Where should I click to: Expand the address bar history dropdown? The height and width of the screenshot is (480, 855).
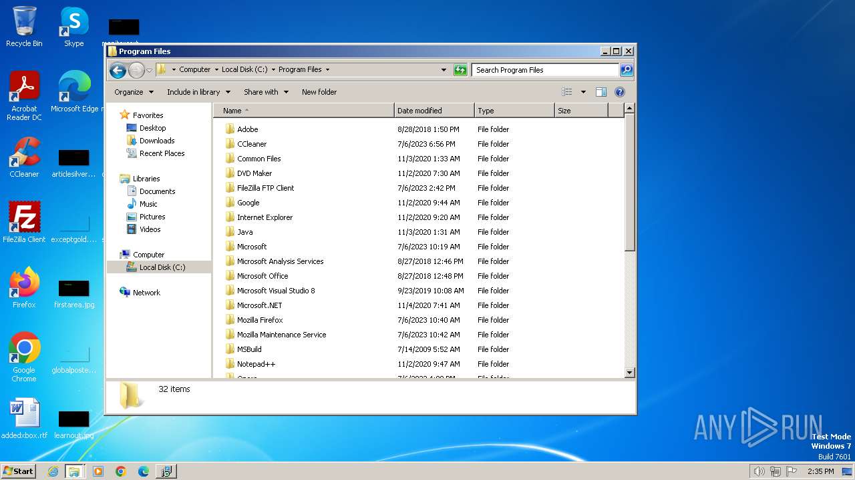(444, 69)
